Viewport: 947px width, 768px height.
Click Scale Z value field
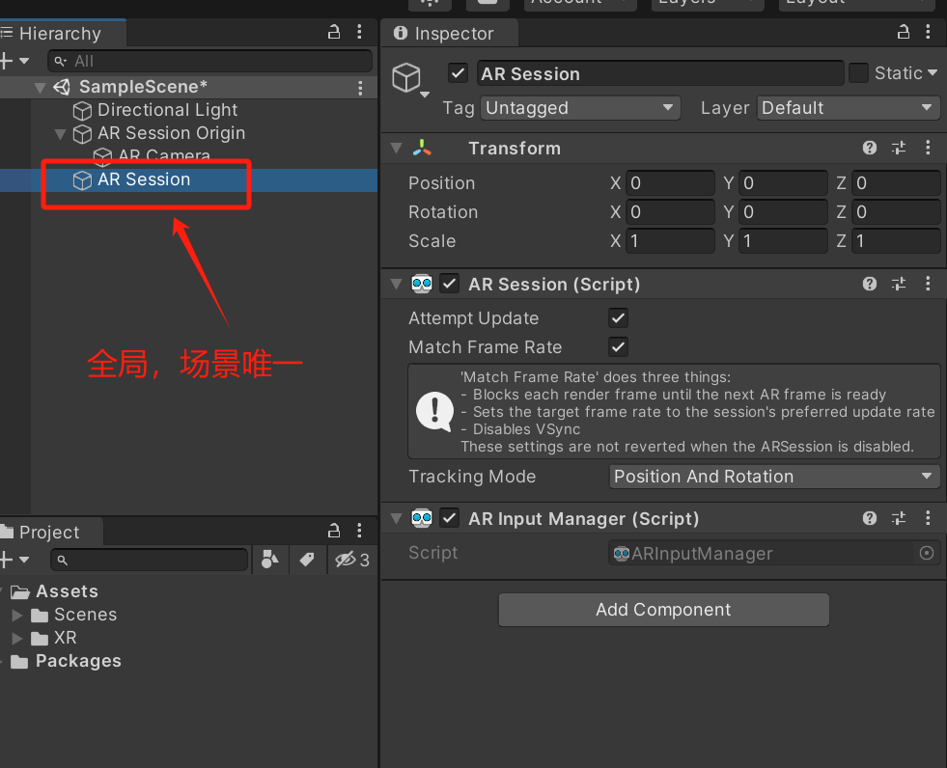896,241
